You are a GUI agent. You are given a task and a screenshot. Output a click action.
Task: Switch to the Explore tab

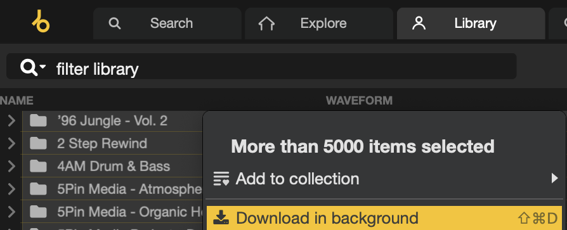pyautogui.click(x=319, y=23)
